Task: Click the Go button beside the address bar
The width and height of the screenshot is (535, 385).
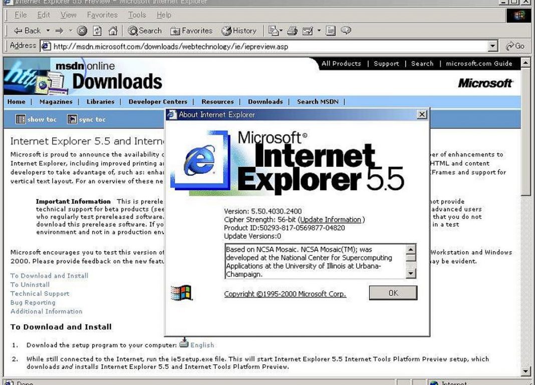Action: click(515, 46)
